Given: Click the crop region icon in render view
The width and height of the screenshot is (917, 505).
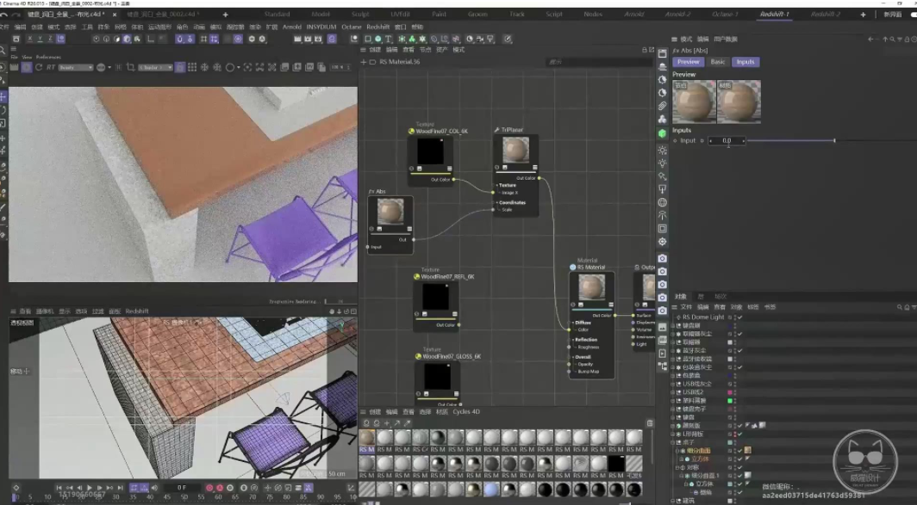Looking at the screenshot, I should (130, 68).
